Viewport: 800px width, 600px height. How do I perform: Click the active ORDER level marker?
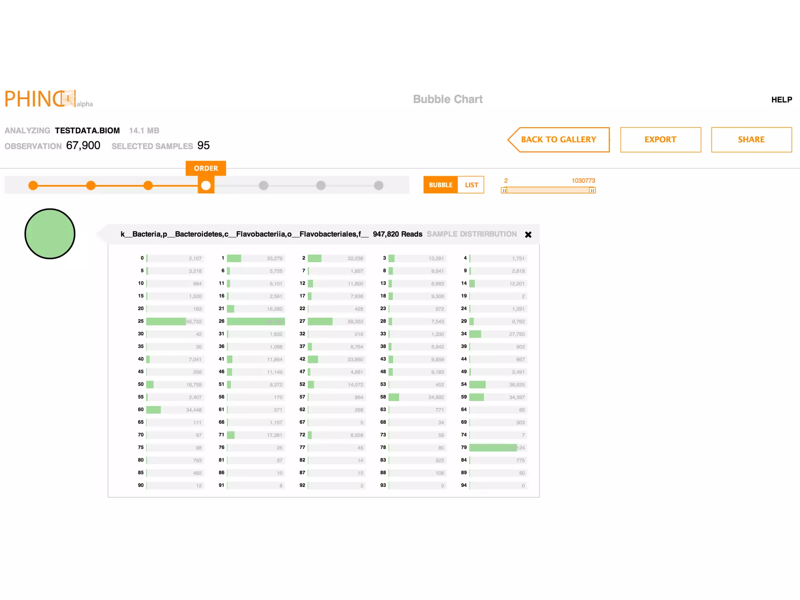pos(206,186)
